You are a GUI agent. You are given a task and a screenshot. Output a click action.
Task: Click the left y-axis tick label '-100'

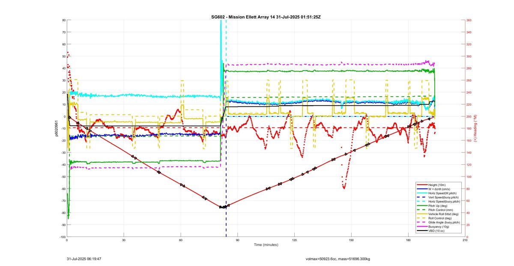tap(62, 237)
